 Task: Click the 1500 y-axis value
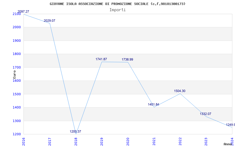[17, 94]
